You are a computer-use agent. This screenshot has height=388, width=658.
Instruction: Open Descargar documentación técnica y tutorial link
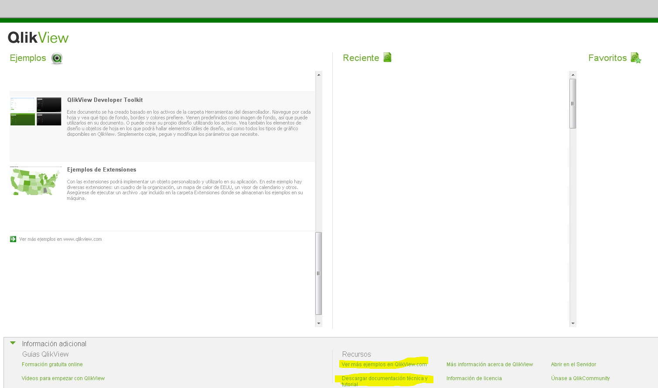[x=385, y=381]
